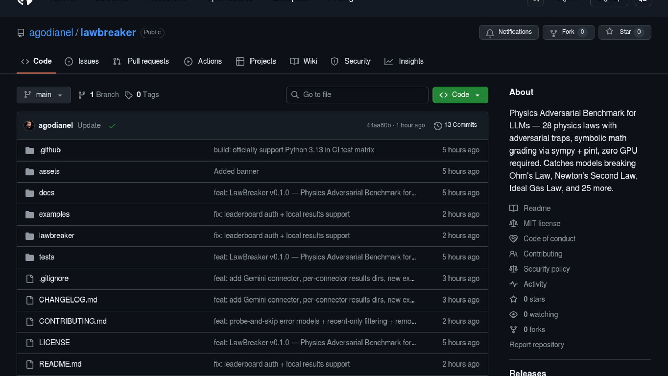Open the 0 watching eye link
668x376 pixels.
(540, 314)
